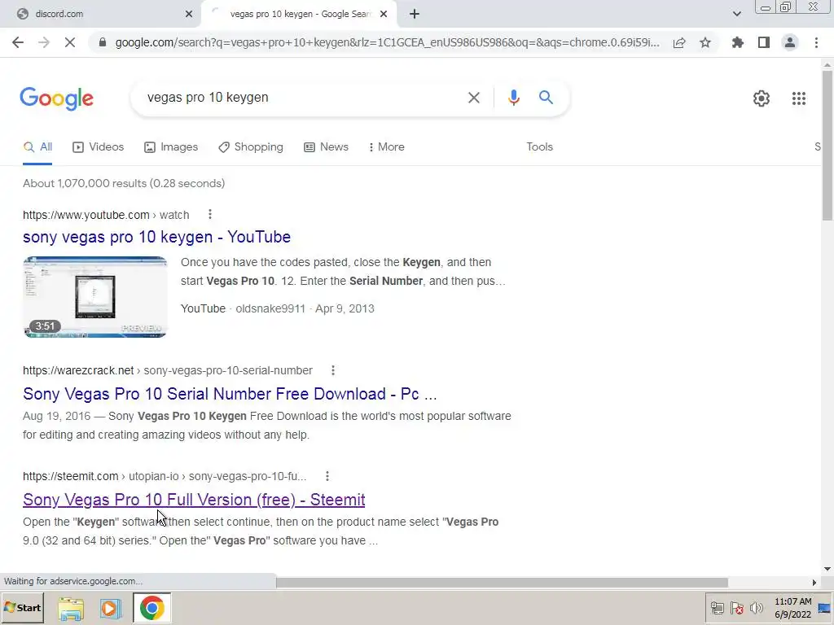Open the Action Center flag icon
Image resolution: width=834 pixels, height=625 pixels.
coord(736,608)
